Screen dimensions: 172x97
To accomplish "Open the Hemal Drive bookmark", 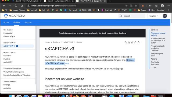I will click(x=73, y=10).
